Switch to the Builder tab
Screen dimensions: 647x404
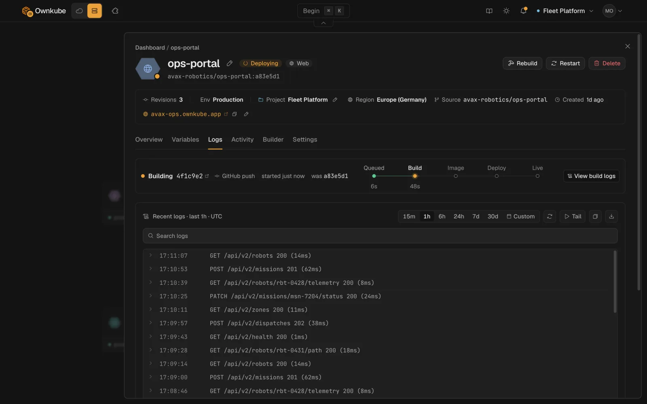tap(273, 139)
